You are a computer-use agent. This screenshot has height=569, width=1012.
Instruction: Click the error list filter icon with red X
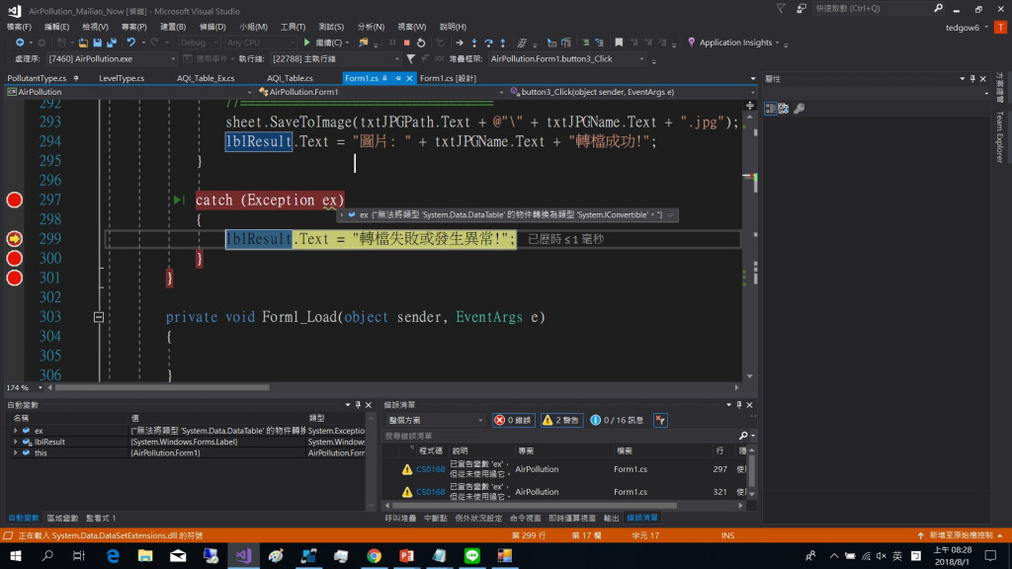(660, 420)
